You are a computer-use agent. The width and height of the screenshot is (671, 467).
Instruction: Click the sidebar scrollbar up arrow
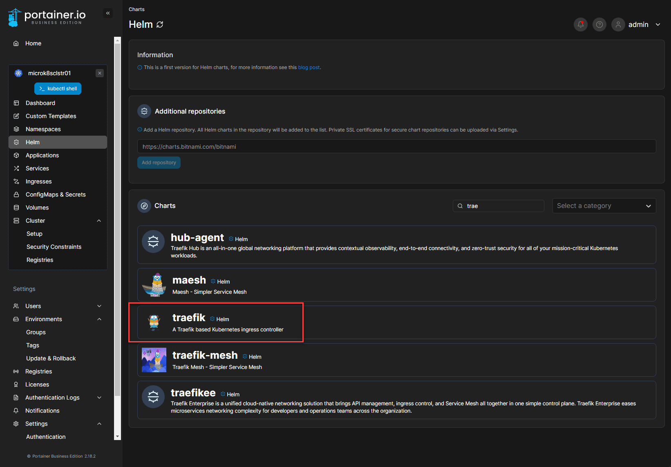click(x=118, y=40)
